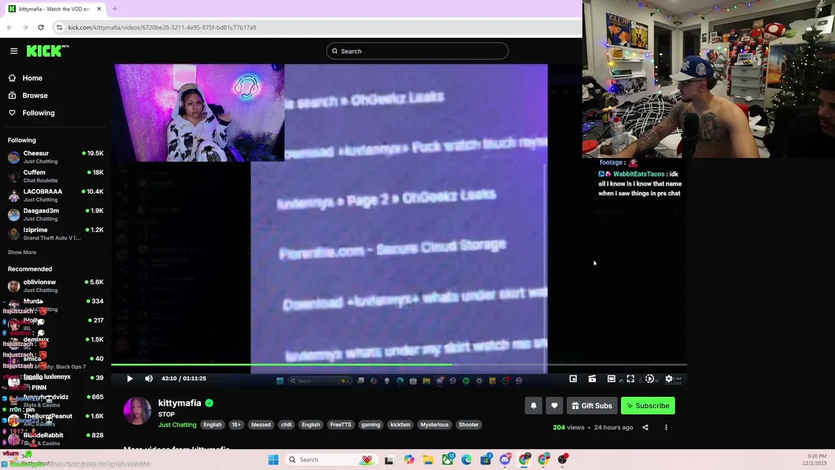Select the kittymafia VOD browser tab
The width and height of the screenshot is (835, 470).
pyautogui.click(x=54, y=9)
